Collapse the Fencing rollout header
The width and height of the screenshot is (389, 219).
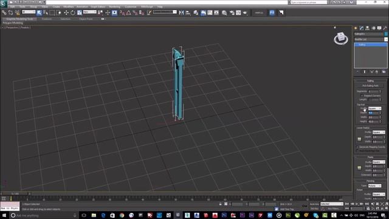(370, 181)
